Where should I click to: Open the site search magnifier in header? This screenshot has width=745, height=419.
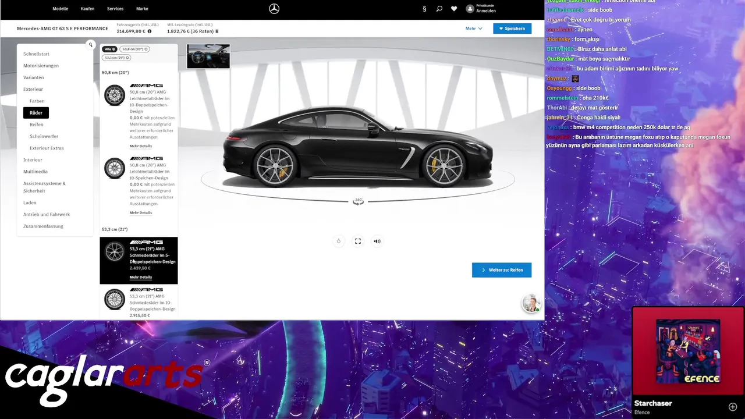coord(439,9)
